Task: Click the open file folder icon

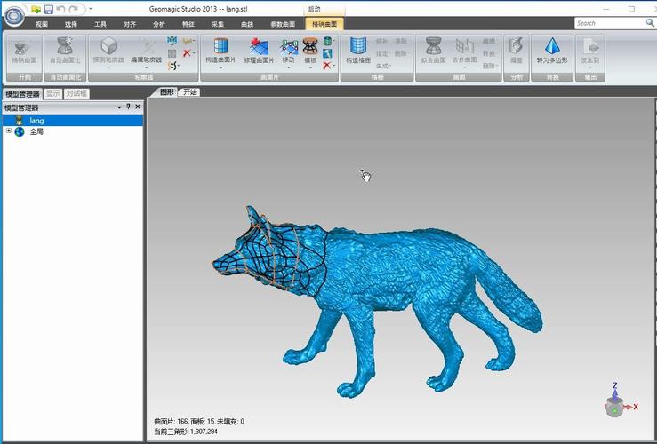Action: tap(36, 9)
